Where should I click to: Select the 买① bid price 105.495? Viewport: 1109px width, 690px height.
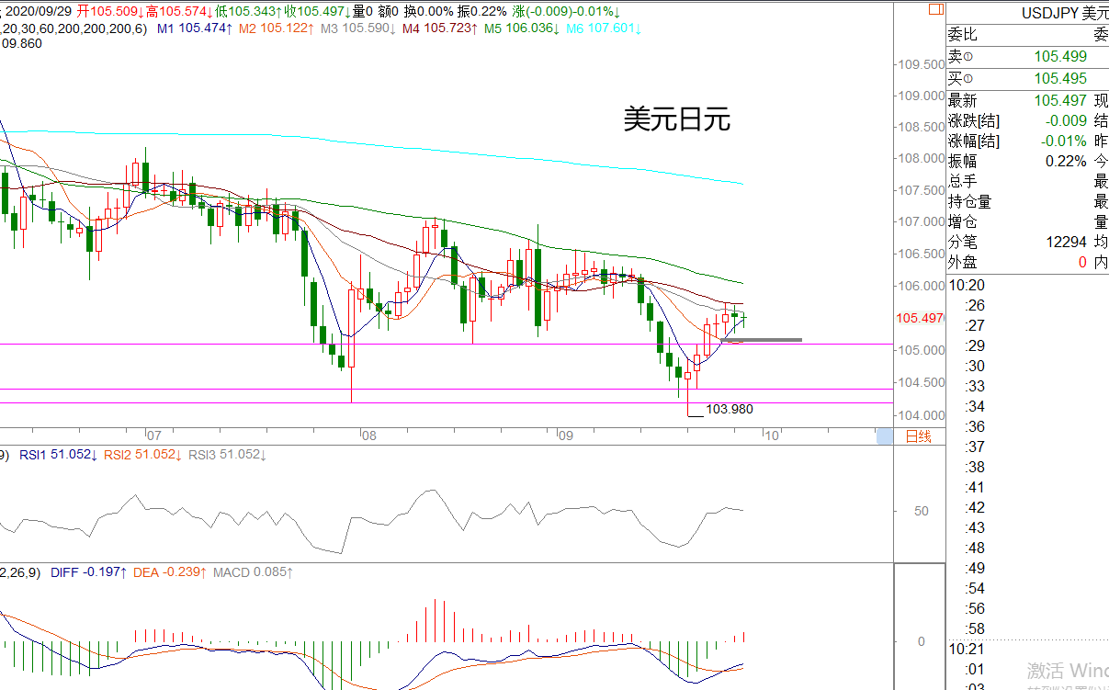click(x=1060, y=78)
